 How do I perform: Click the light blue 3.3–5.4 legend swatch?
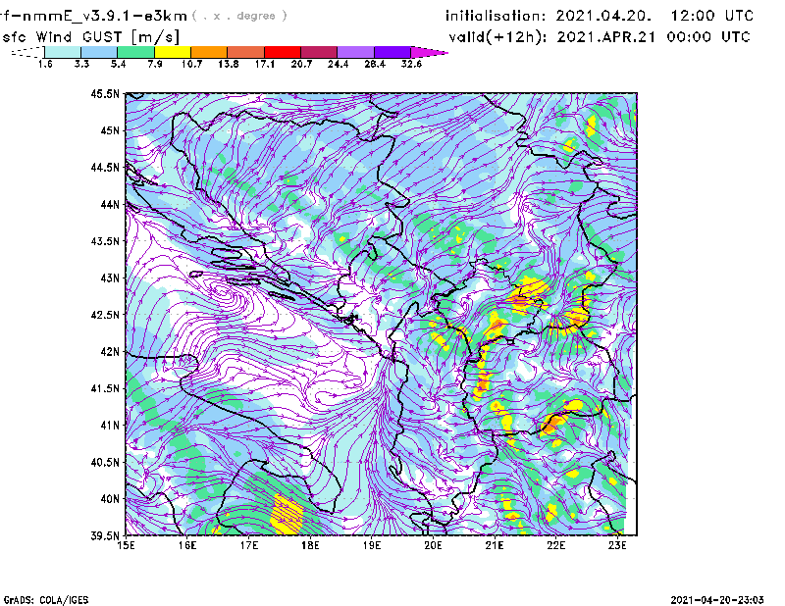coord(99,52)
